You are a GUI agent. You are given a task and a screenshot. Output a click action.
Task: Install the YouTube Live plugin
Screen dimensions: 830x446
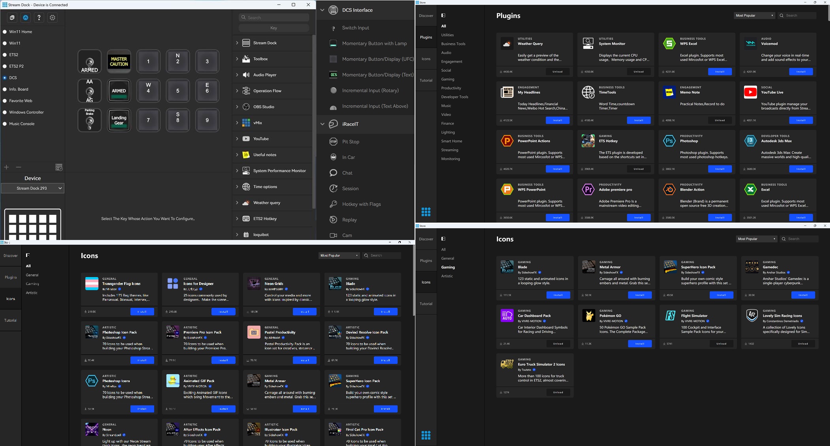pos(801,120)
